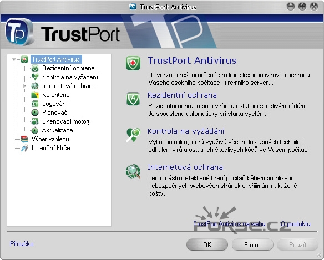Click the Licenční klíče keys icon

(24, 148)
